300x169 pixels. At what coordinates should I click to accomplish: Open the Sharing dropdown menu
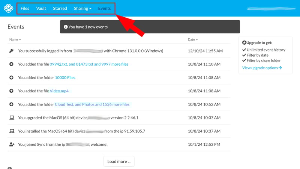[82, 8]
